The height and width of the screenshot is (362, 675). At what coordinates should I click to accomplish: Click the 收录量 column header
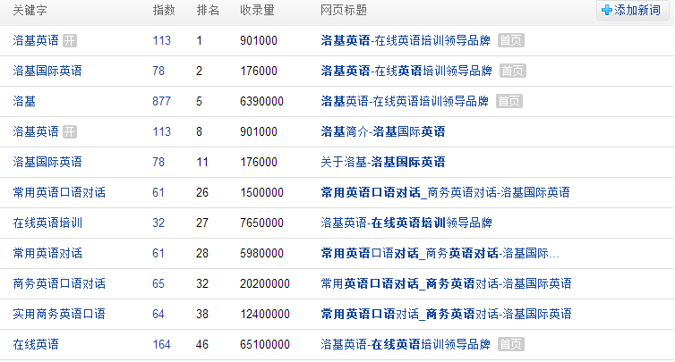click(x=258, y=11)
